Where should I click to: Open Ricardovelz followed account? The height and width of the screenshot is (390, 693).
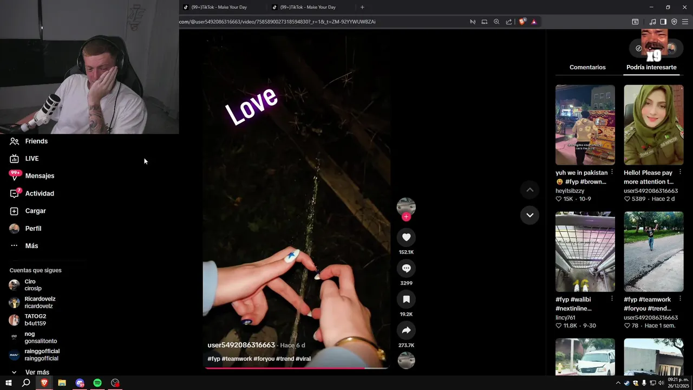(32, 302)
